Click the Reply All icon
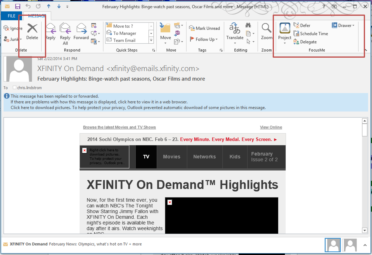 coord(65,28)
